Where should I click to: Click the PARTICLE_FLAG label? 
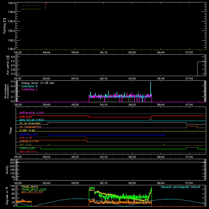[29, 141]
